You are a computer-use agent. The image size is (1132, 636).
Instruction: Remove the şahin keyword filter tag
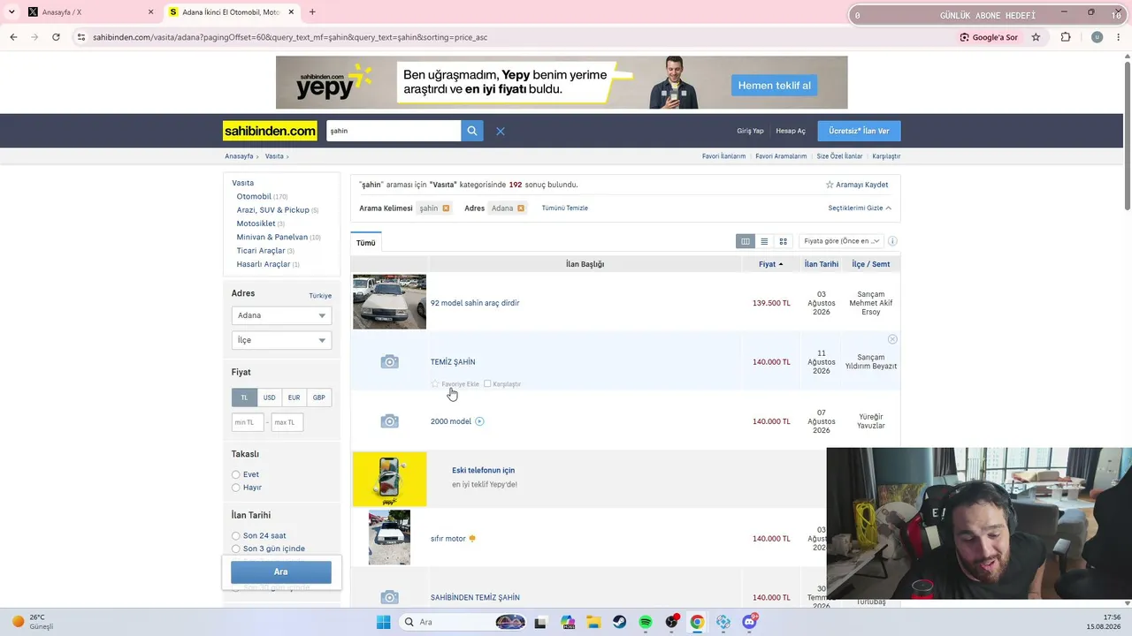coord(446,208)
